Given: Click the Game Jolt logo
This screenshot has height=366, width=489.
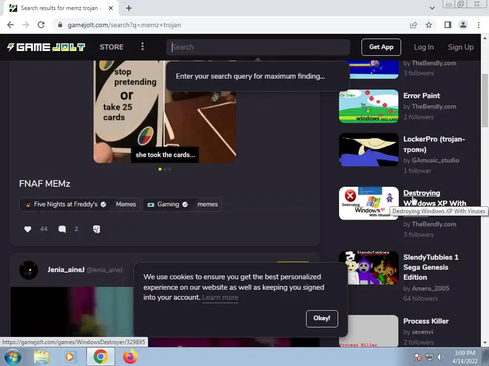Looking at the screenshot, I should coord(46,47).
